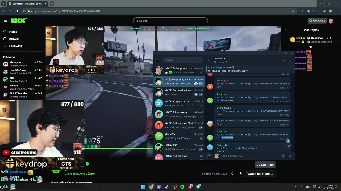
Task: Bookmark this page with star icon
Action: [x=293, y=11]
